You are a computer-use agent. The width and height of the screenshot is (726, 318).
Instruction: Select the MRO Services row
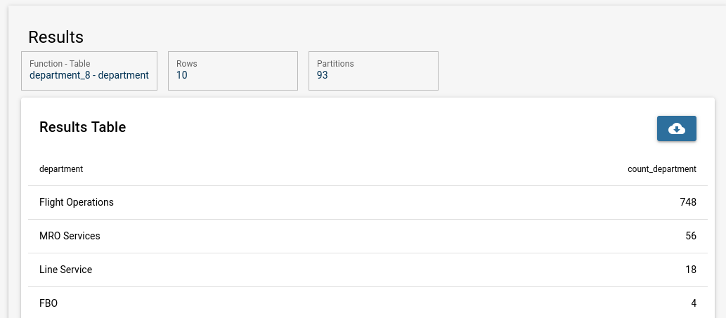click(368, 236)
